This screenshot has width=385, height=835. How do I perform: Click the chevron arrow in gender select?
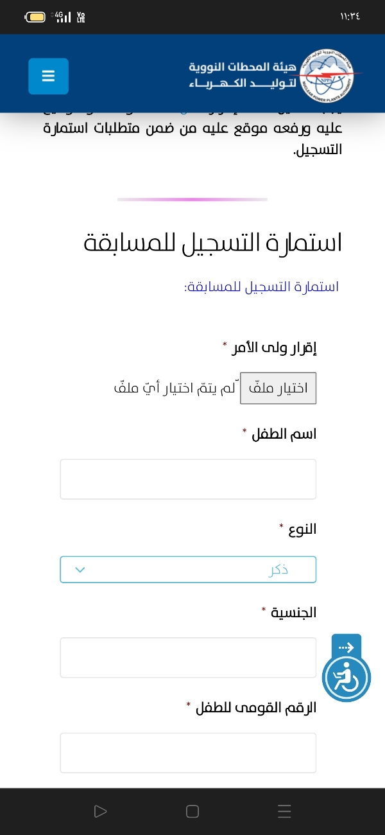(x=80, y=570)
